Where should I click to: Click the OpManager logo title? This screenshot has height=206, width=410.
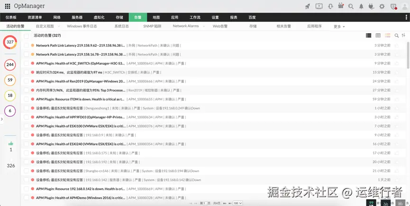[29, 6]
